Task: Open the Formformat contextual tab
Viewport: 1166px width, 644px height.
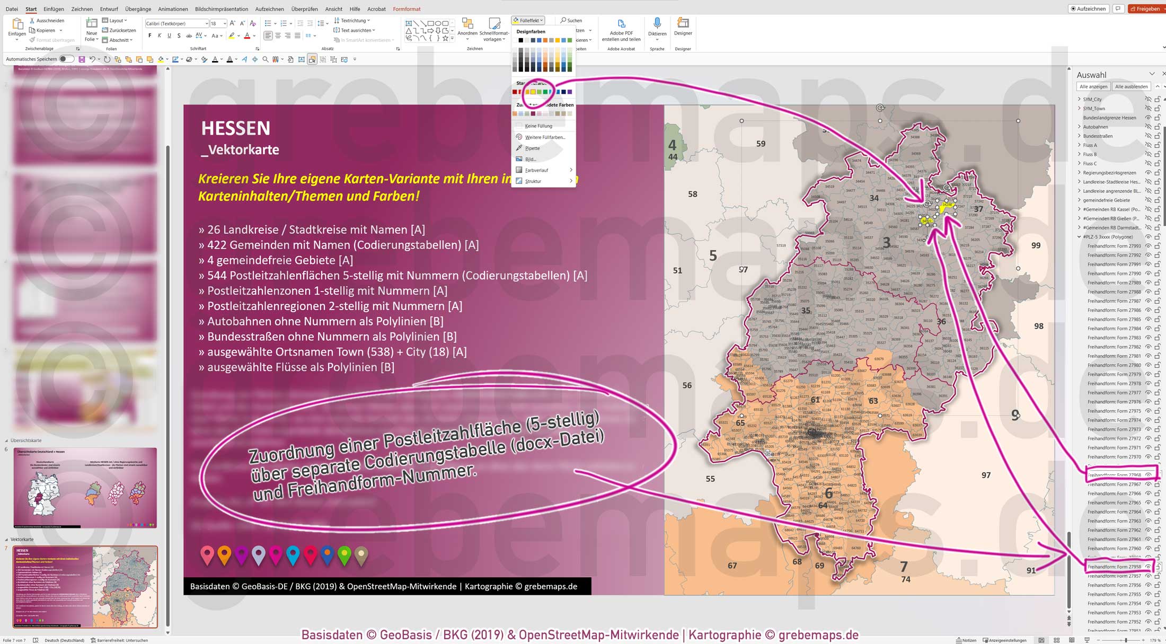Action: click(407, 8)
